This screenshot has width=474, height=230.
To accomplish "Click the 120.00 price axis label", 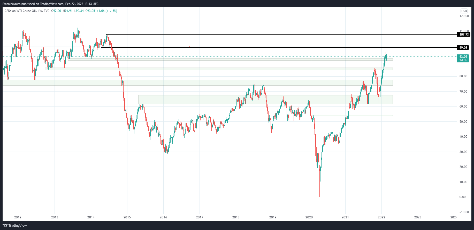I will click(x=464, y=16).
